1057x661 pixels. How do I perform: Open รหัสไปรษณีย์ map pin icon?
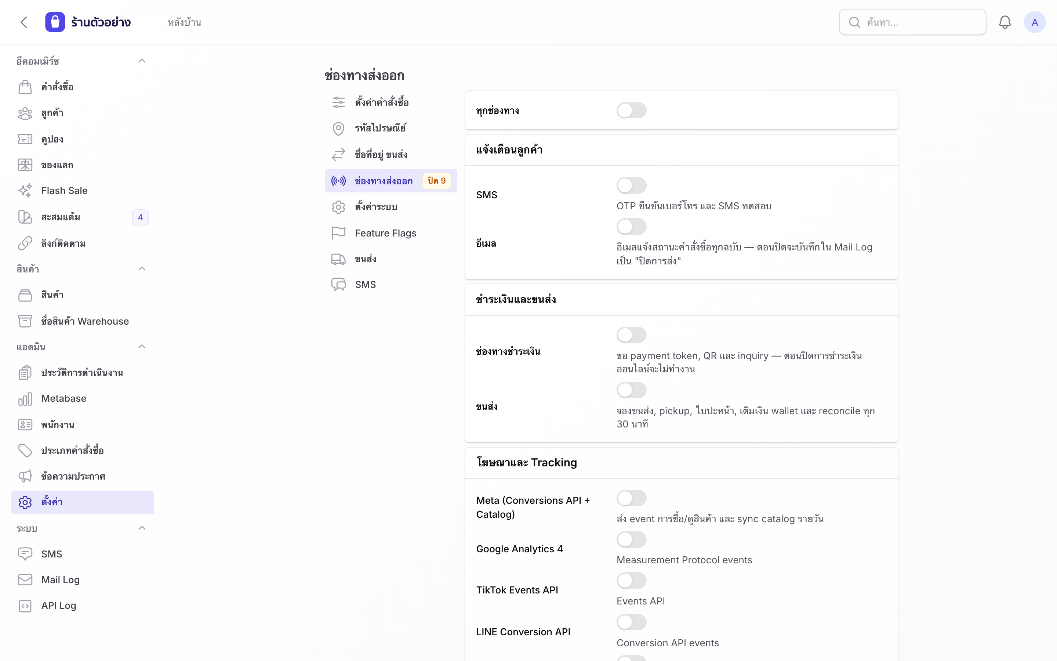[x=338, y=129]
